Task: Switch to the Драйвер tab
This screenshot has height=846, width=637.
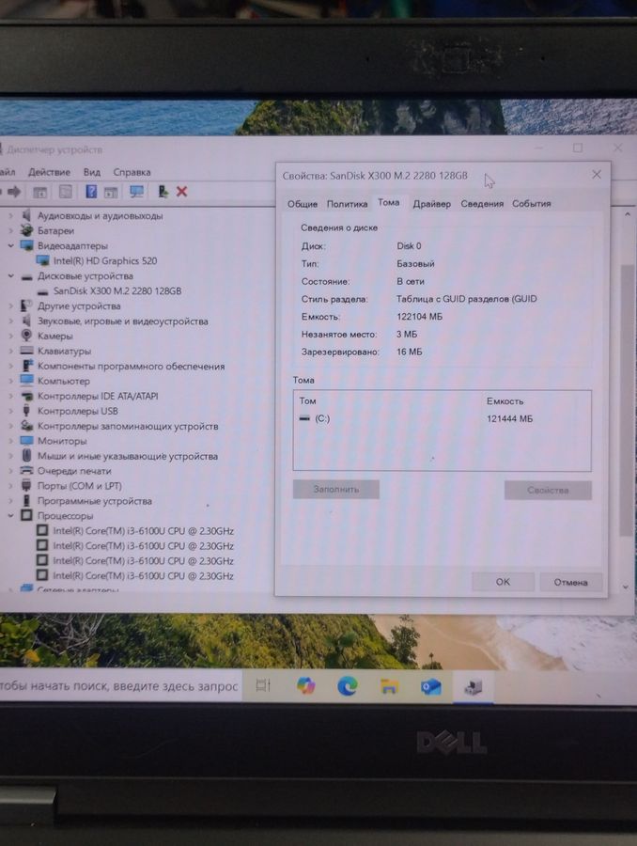Action: pyautogui.click(x=431, y=204)
